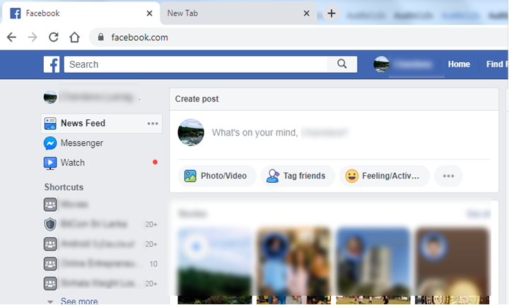The width and height of the screenshot is (509, 305).
Task: Click the Facebook logo in the blue header
Action: pos(52,64)
